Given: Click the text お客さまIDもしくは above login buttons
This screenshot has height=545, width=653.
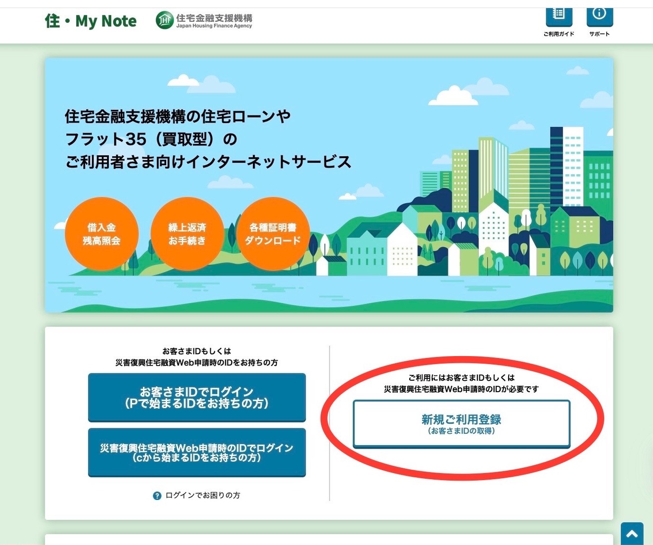Looking at the screenshot, I should click(197, 351).
